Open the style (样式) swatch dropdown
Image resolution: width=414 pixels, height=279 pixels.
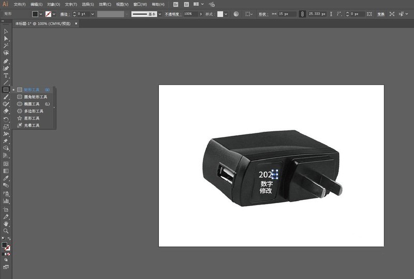click(226, 14)
